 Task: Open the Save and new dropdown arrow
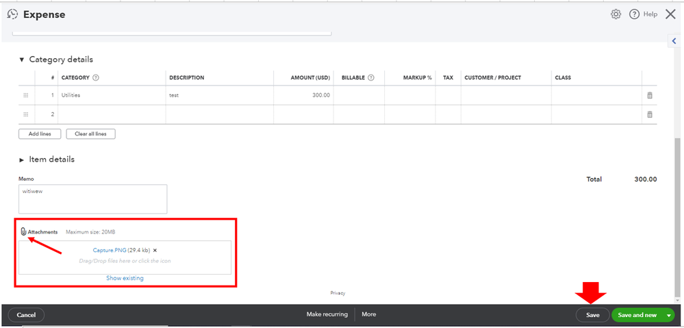(669, 315)
